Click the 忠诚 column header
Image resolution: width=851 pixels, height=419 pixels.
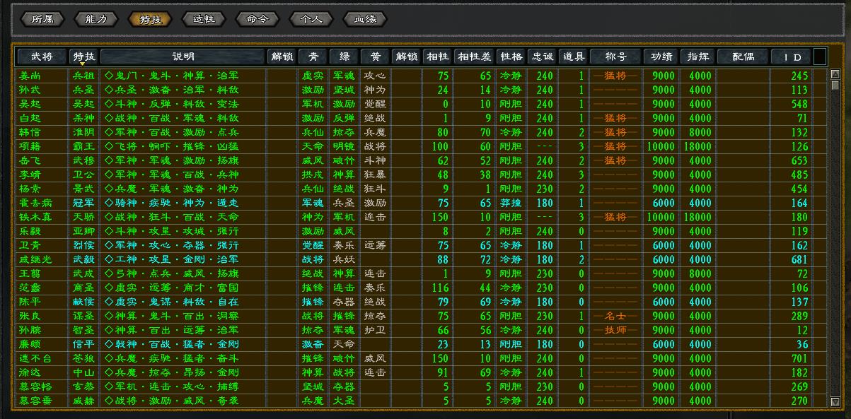tap(543, 57)
